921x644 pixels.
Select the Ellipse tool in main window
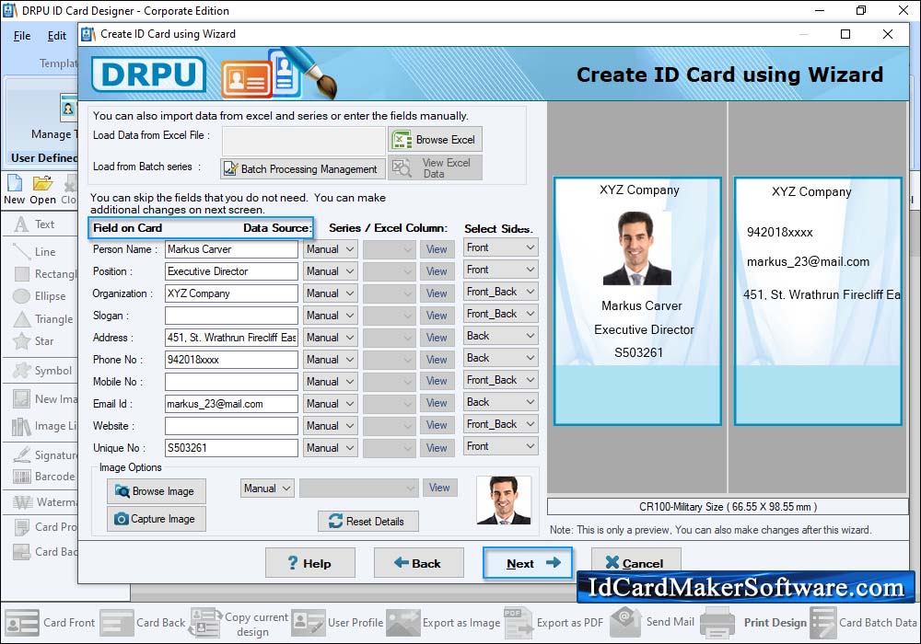click(x=40, y=296)
